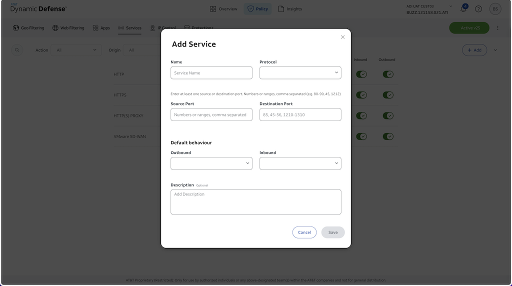Screen dimensions: 512x286
Task: Go to Apps section
Action: point(101,28)
